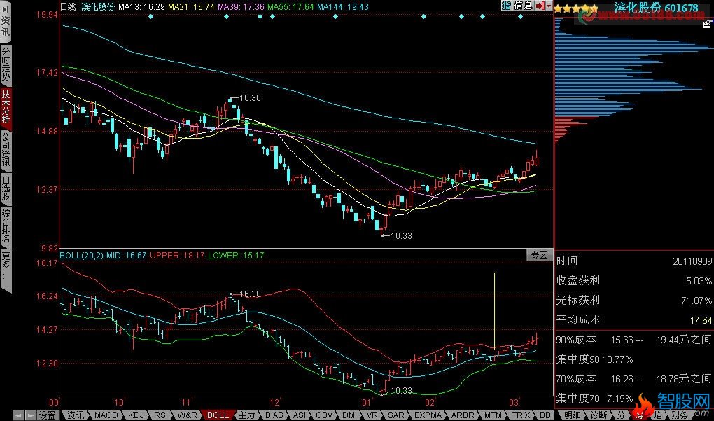
Task: Switch to 分时走势 side tab
Action: point(6,64)
